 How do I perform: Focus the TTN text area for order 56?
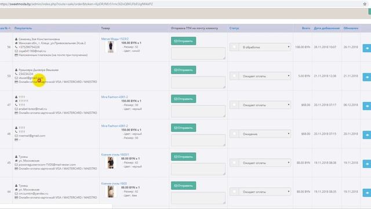tap(198, 53)
